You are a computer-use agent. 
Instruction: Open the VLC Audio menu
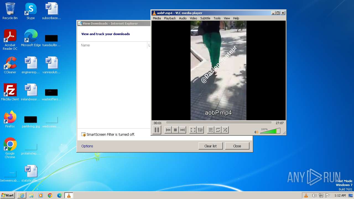point(183,18)
